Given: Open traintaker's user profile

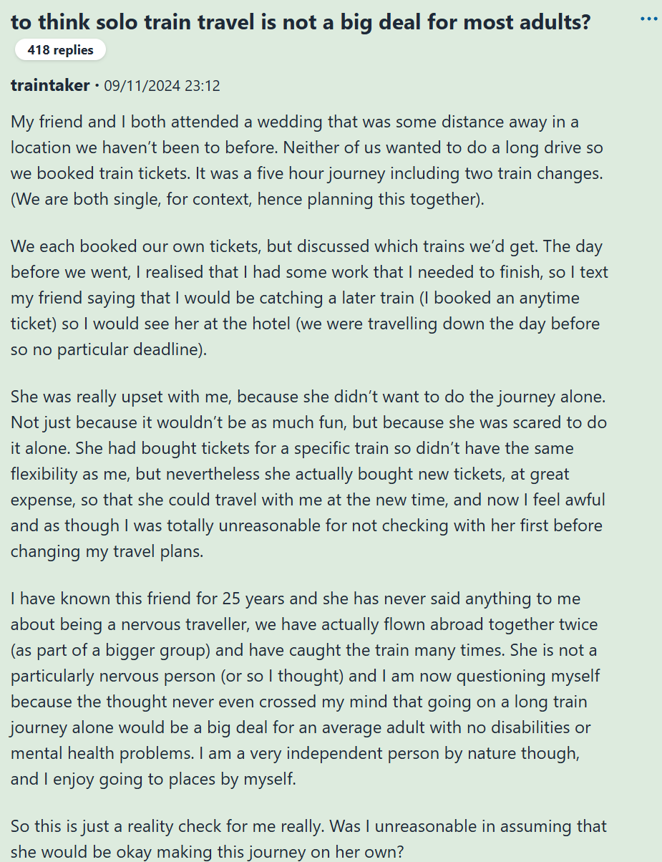Looking at the screenshot, I should (x=50, y=86).
